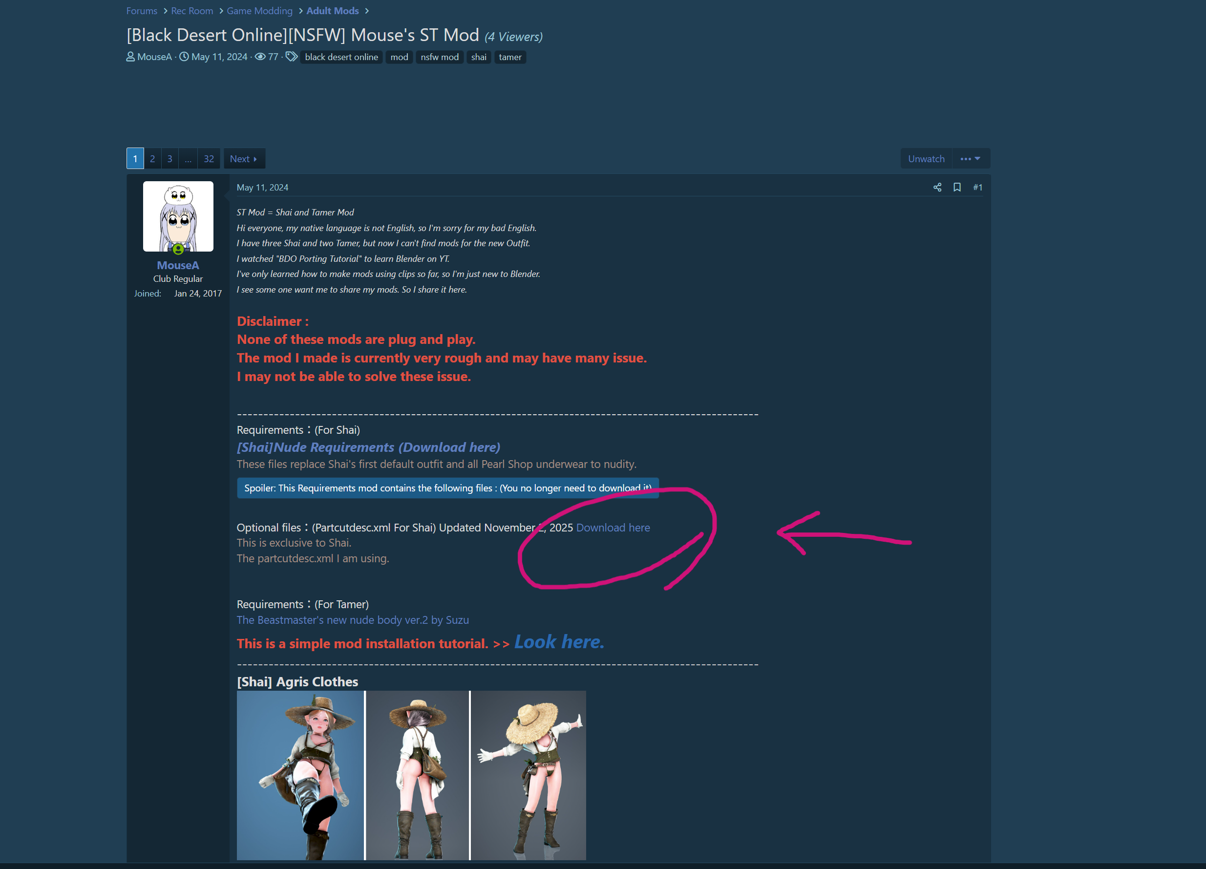Open the page jump ellipsis in pagination
Image resolution: width=1206 pixels, height=869 pixels.
(188, 158)
